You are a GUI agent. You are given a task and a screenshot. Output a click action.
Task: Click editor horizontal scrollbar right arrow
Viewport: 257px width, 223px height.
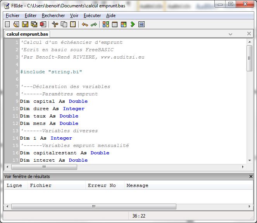click(x=243, y=167)
